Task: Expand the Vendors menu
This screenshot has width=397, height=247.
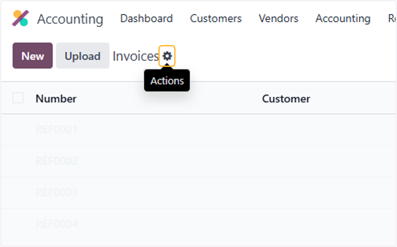Action: click(x=279, y=18)
